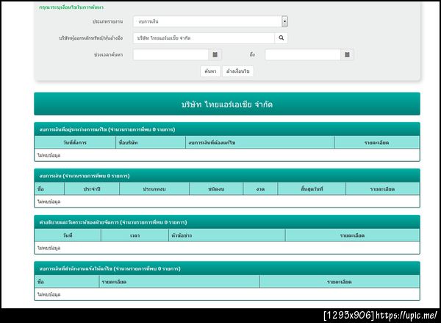Click the งบการเงินที่สำนักงานแจ้งให้แก้ไข section title
The width and height of the screenshot is (441, 323).
coord(110,269)
